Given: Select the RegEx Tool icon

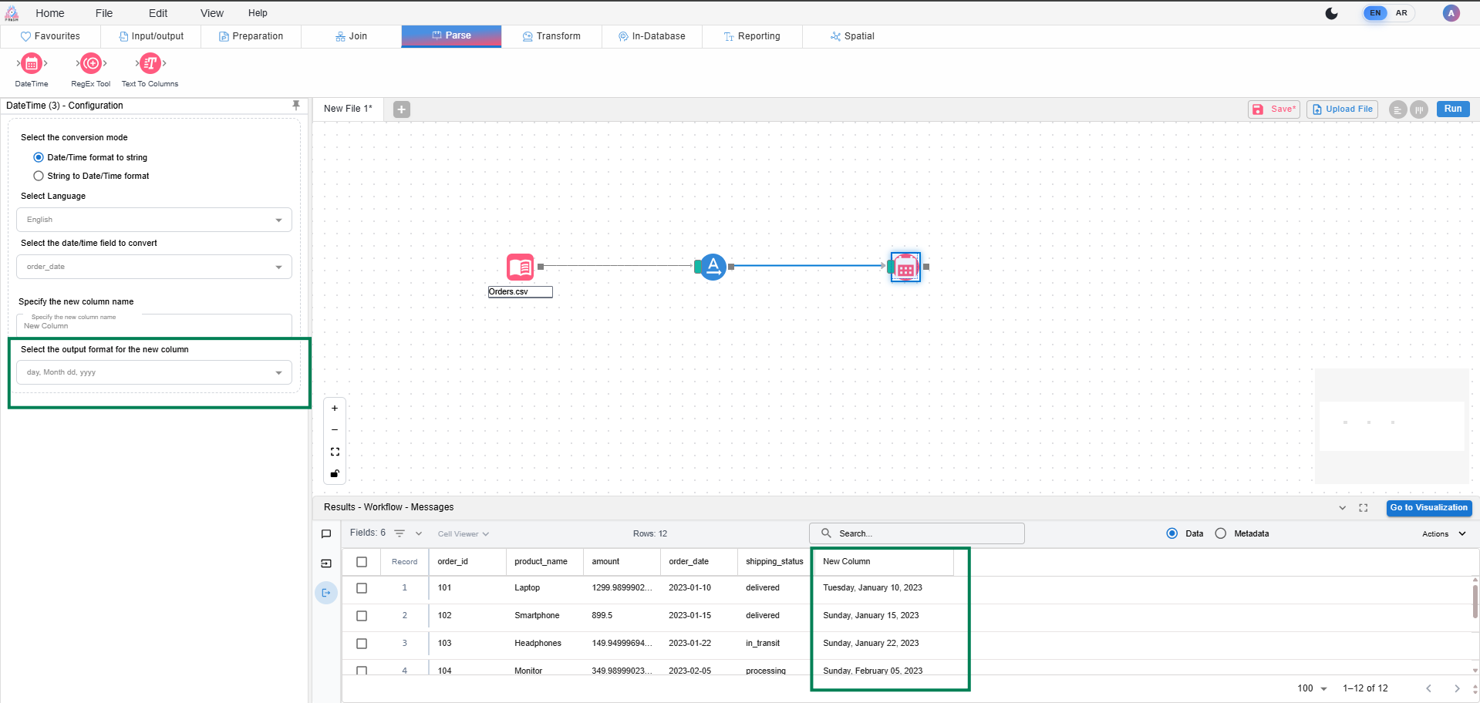Looking at the screenshot, I should tap(91, 64).
